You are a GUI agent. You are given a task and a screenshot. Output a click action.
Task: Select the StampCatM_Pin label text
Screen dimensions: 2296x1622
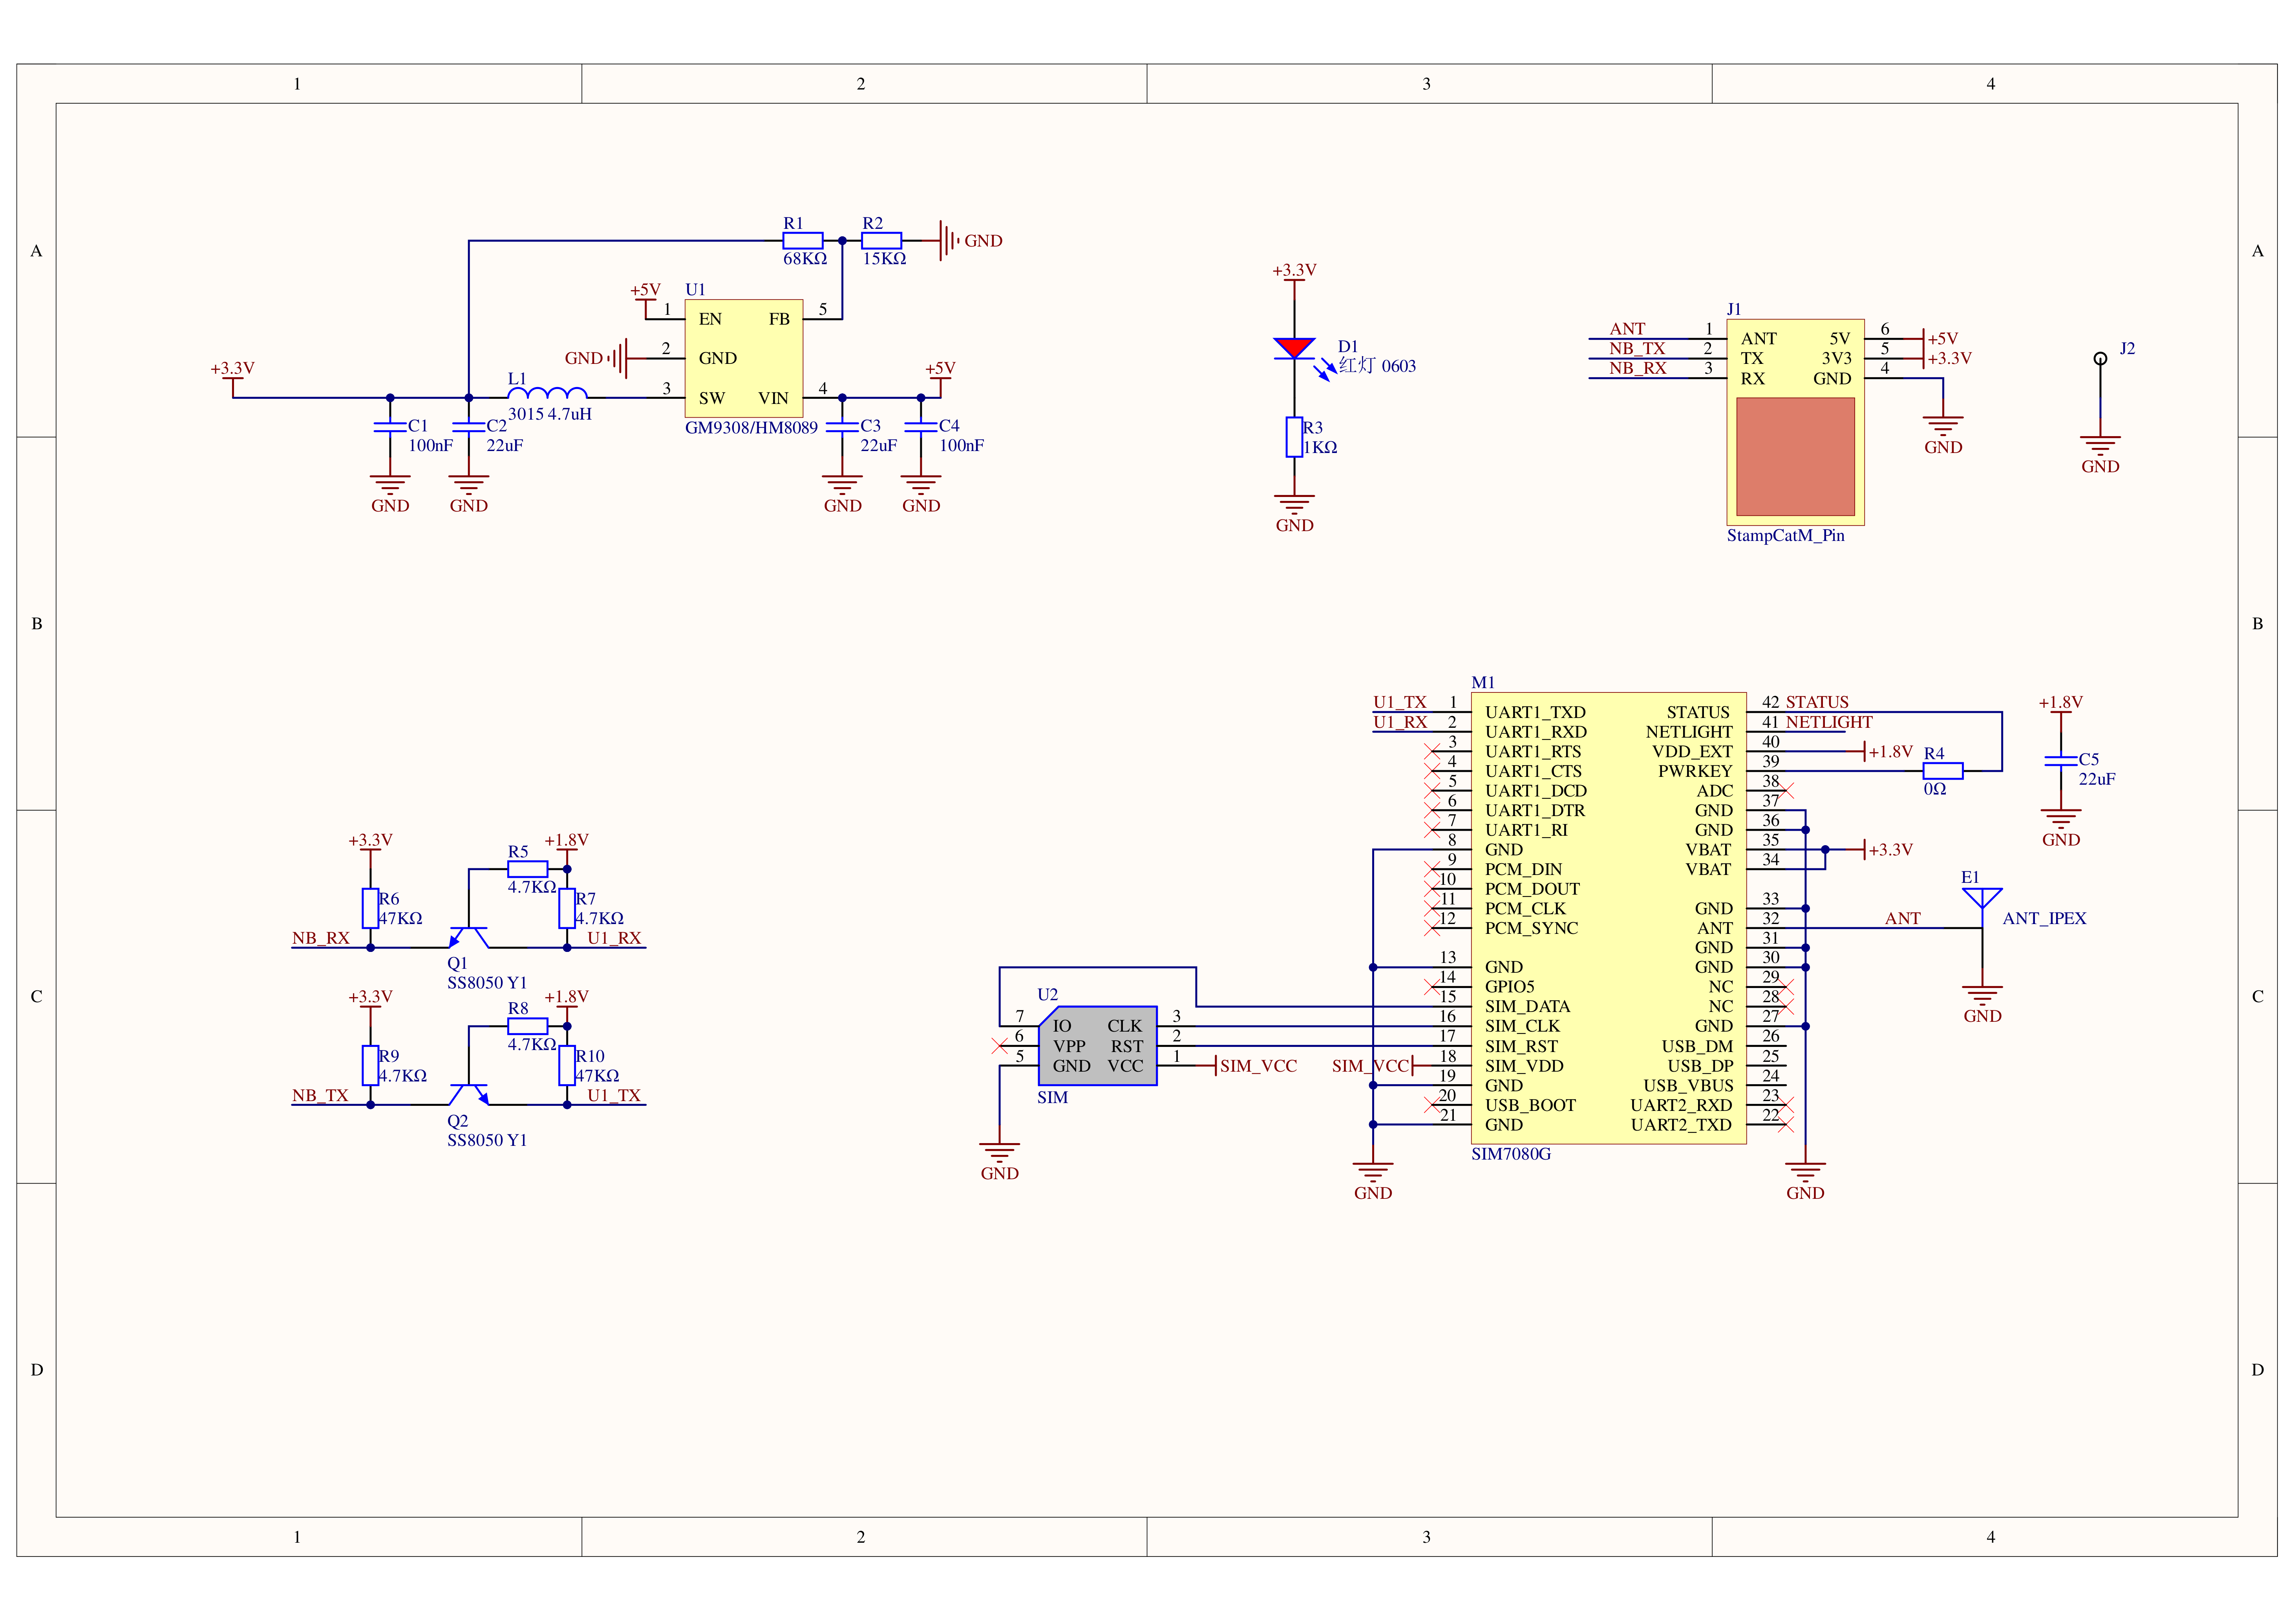1786,536
